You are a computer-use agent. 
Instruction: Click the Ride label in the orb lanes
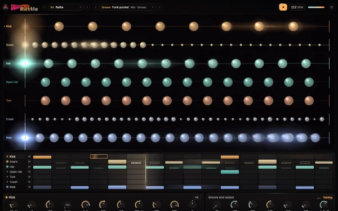pos(9,138)
